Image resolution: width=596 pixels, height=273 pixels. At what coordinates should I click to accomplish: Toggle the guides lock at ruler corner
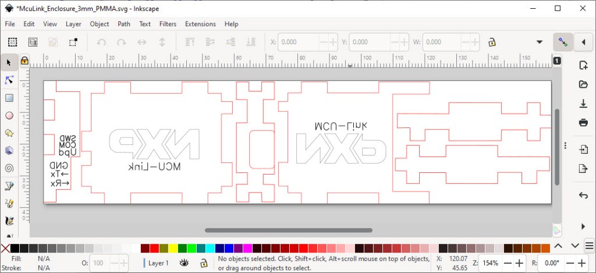(x=24, y=61)
